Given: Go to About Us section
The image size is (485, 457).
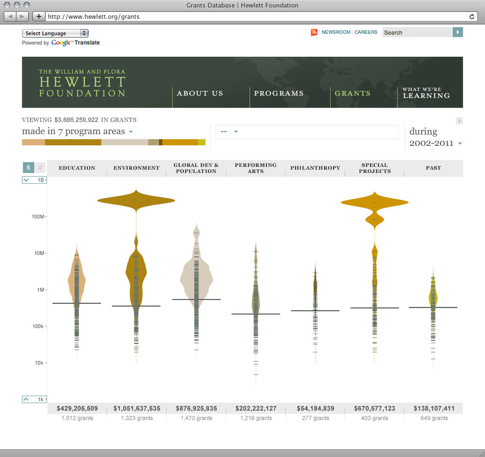Looking at the screenshot, I should click(x=200, y=94).
